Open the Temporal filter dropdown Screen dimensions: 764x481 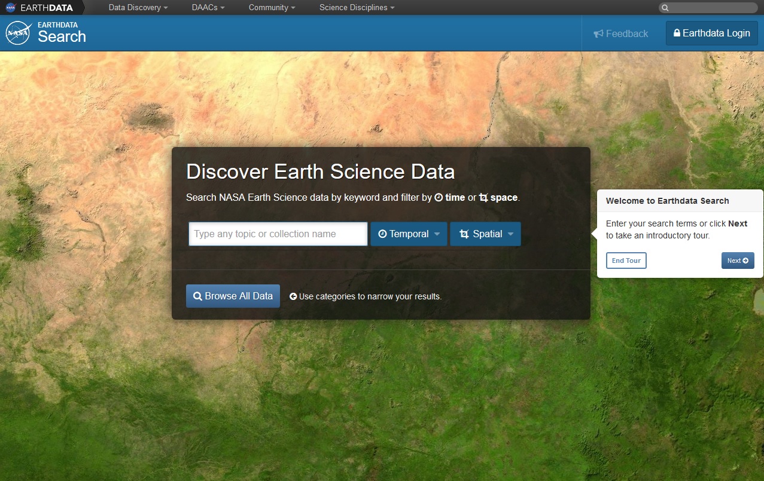[x=409, y=234]
